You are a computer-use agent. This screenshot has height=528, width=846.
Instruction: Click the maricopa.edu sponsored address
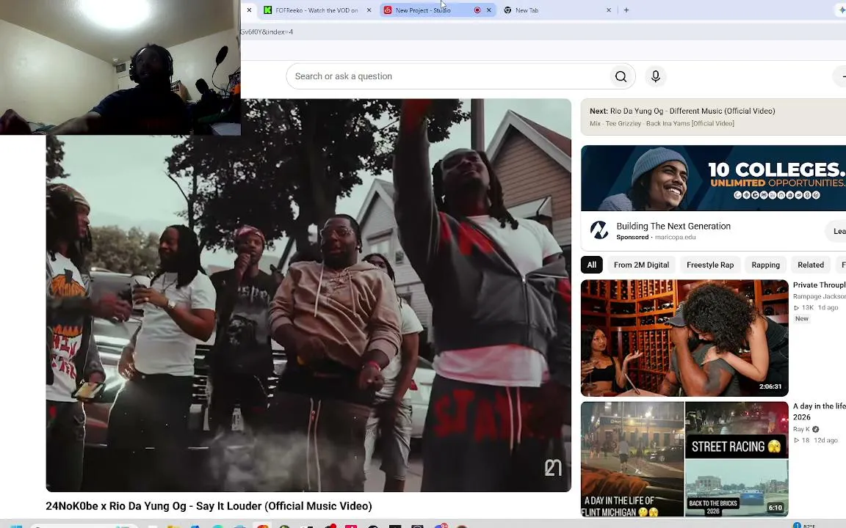click(x=675, y=237)
